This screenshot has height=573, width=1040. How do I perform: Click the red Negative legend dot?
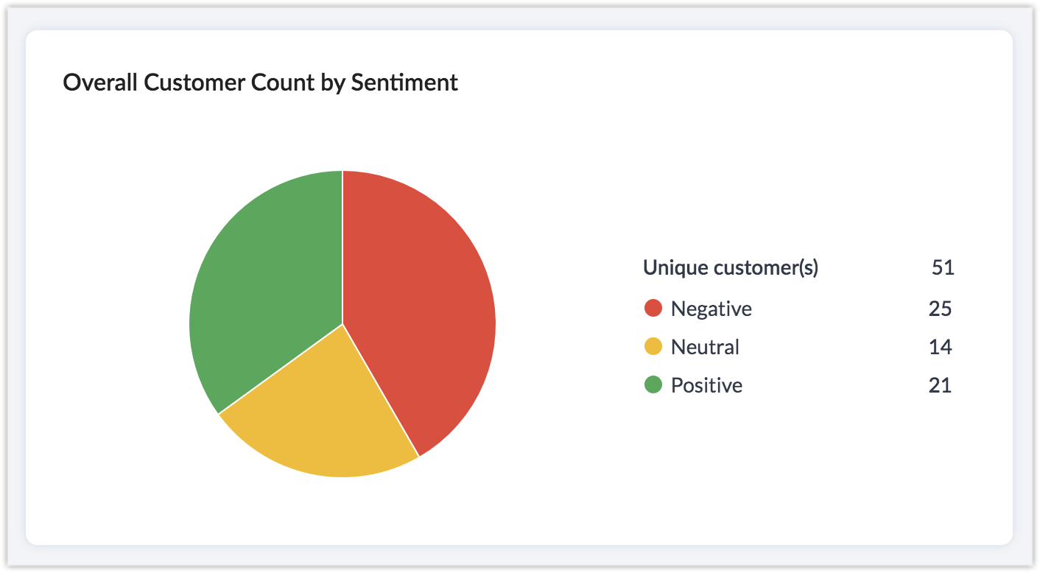tap(653, 308)
